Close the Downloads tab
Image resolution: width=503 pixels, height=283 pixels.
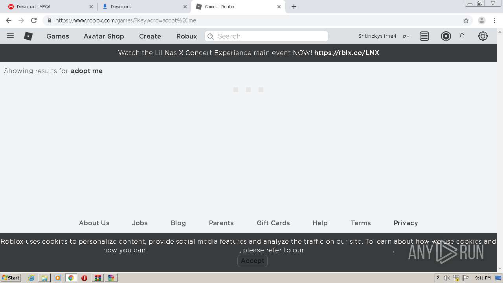click(x=185, y=7)
